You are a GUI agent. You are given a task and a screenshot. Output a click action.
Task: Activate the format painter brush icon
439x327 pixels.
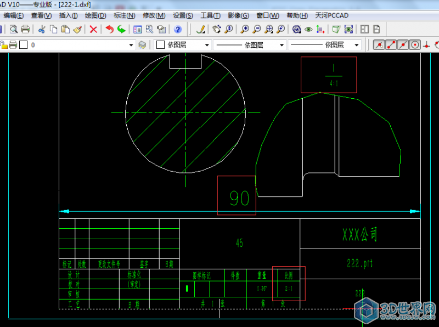tap(77, 29)
